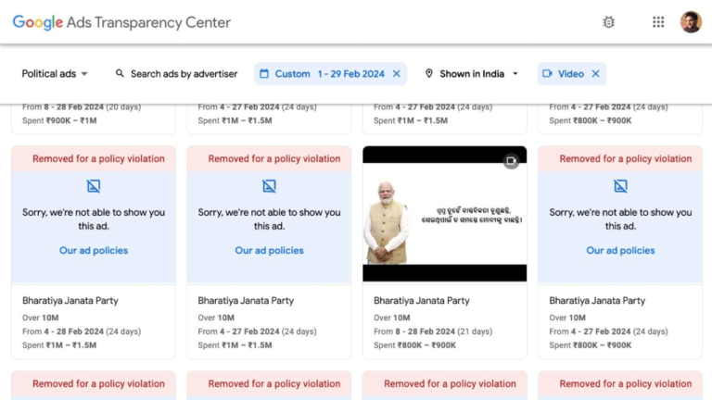Select the Video format filter chip

572,73
